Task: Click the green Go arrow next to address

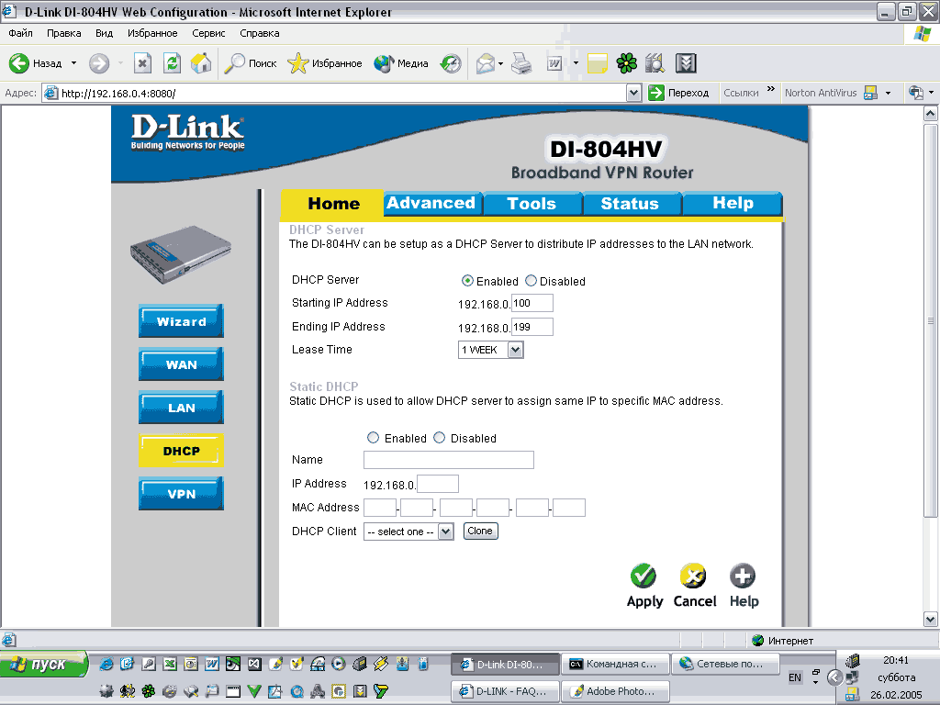Action: point(656,93)
